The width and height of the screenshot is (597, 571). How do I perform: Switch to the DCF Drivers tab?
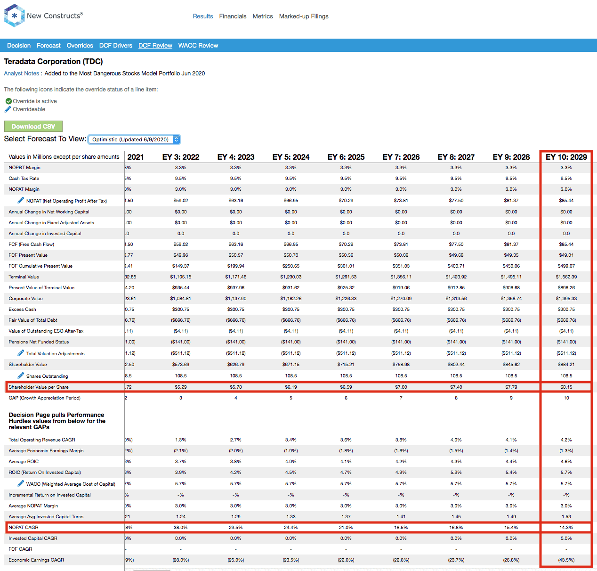(116, 45)
